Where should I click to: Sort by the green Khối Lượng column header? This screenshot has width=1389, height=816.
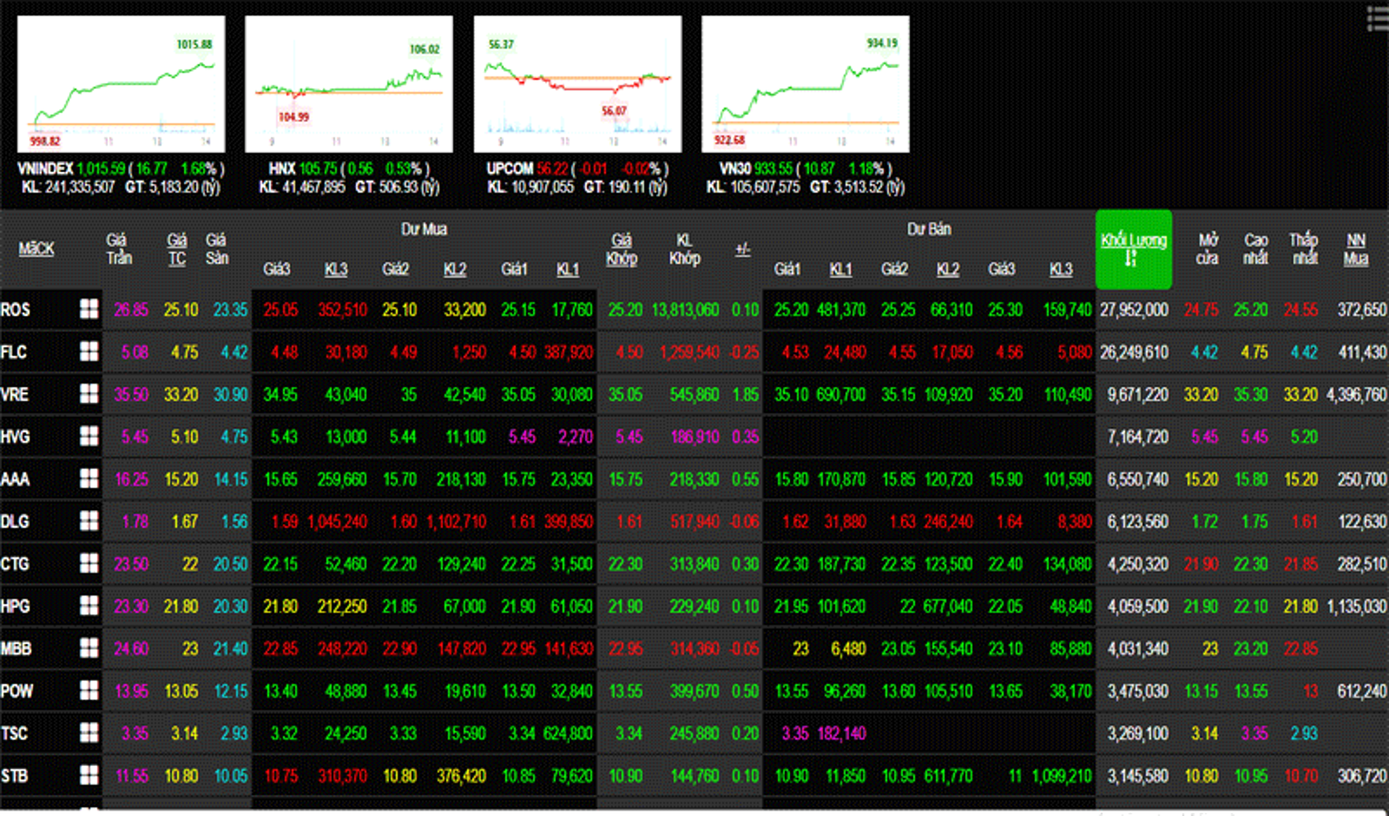click(x=1134, y=249)
